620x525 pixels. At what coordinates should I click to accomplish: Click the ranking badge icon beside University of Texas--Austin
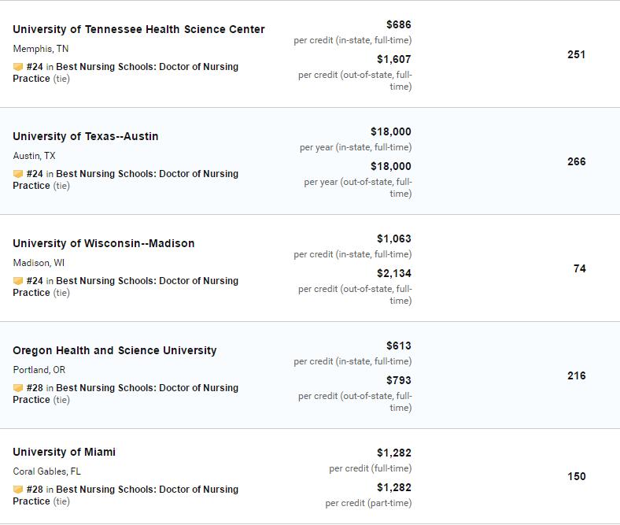pos(18,174)
